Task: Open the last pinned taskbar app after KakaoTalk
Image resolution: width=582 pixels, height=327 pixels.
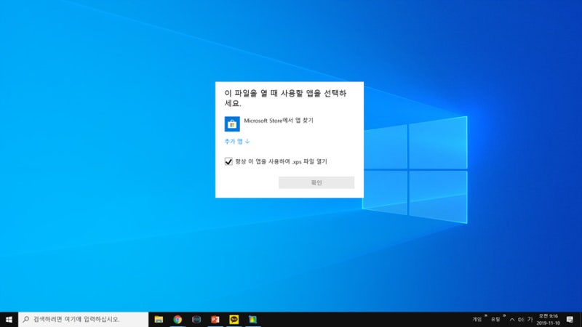Action: pos(252,319)
